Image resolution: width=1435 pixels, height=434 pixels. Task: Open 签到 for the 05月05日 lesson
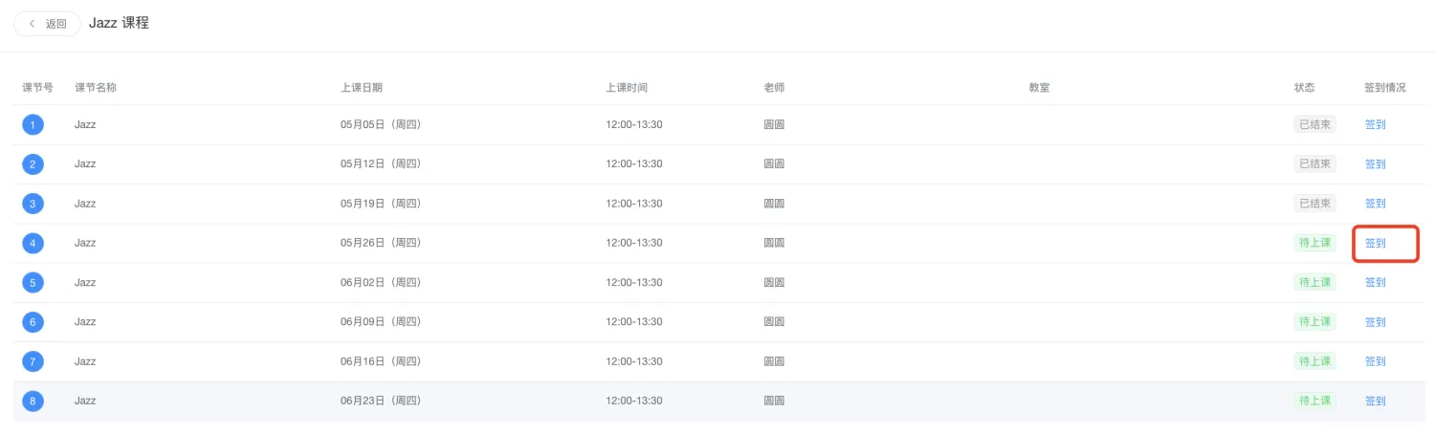(x=1375, y=124)
